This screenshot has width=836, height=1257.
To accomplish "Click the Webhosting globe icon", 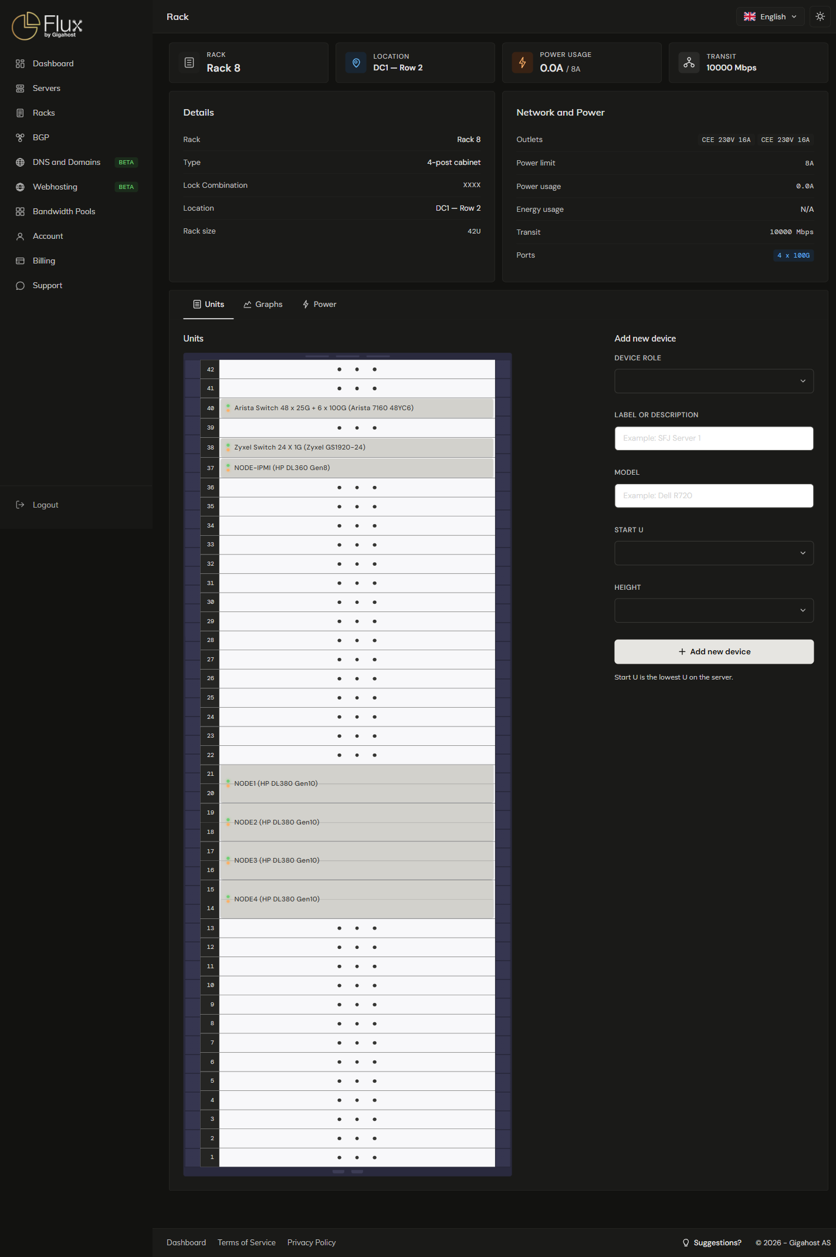I will (20, 187).
